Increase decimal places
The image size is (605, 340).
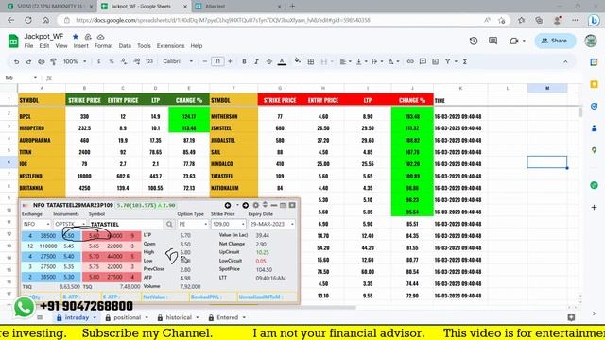(x=136, y=61)
